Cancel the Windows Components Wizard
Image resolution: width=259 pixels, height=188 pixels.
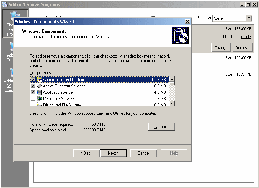143,153
